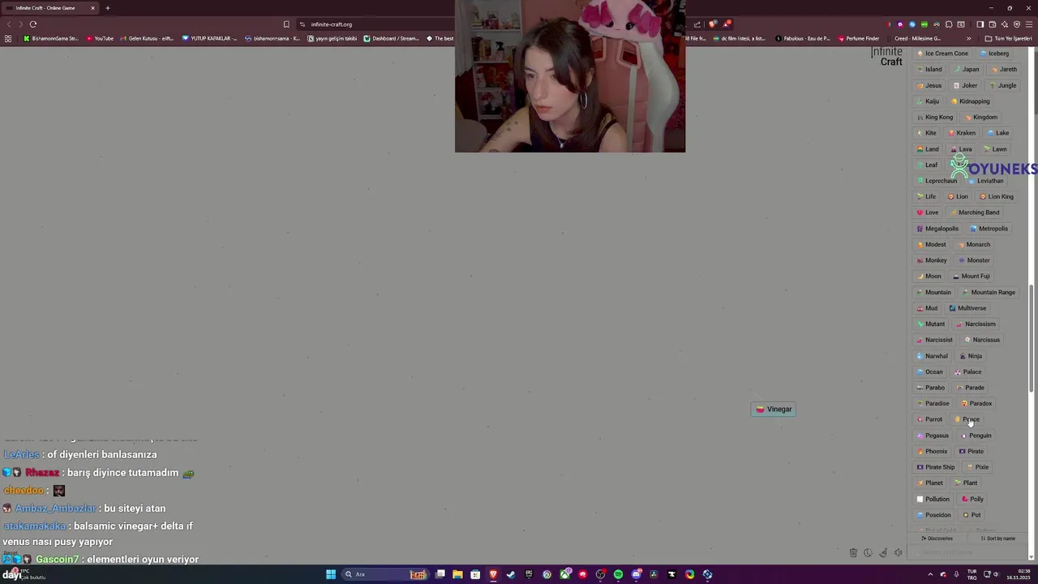Toggle Sort by name option
The image size is (1038, 584).
997,539
